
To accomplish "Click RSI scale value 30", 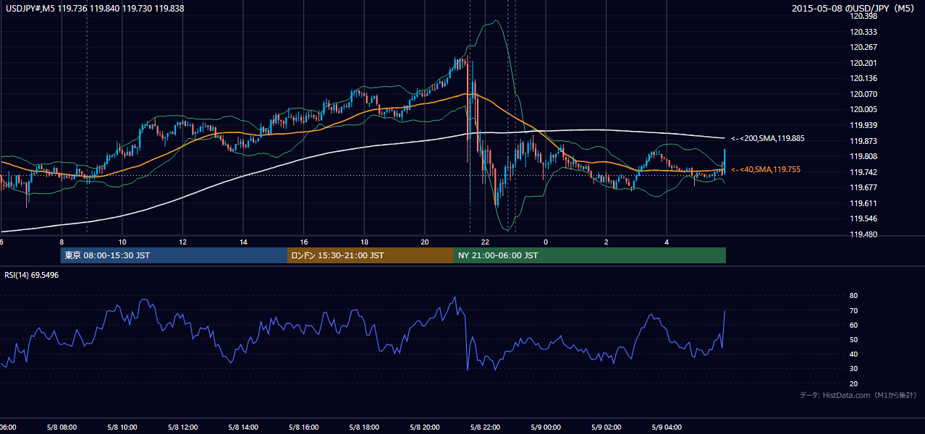I will tap(853, 369).
